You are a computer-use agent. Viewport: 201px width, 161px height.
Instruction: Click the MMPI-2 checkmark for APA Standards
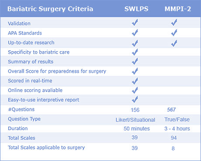(174, 33)
